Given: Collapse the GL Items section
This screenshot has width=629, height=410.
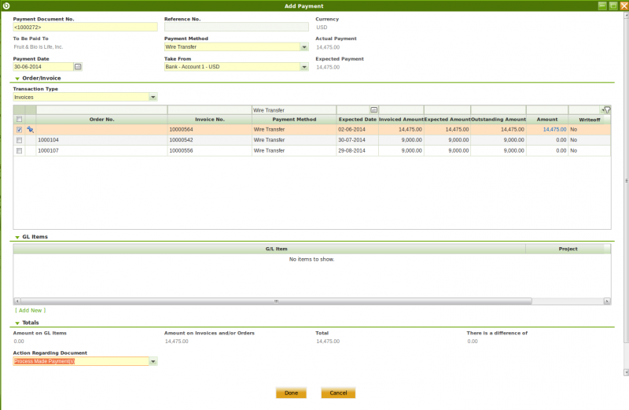Looking at the screenshot, I should coord(17,238).
